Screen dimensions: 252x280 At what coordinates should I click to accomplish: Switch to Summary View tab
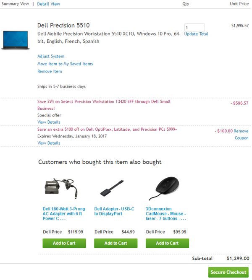point(15,4)
